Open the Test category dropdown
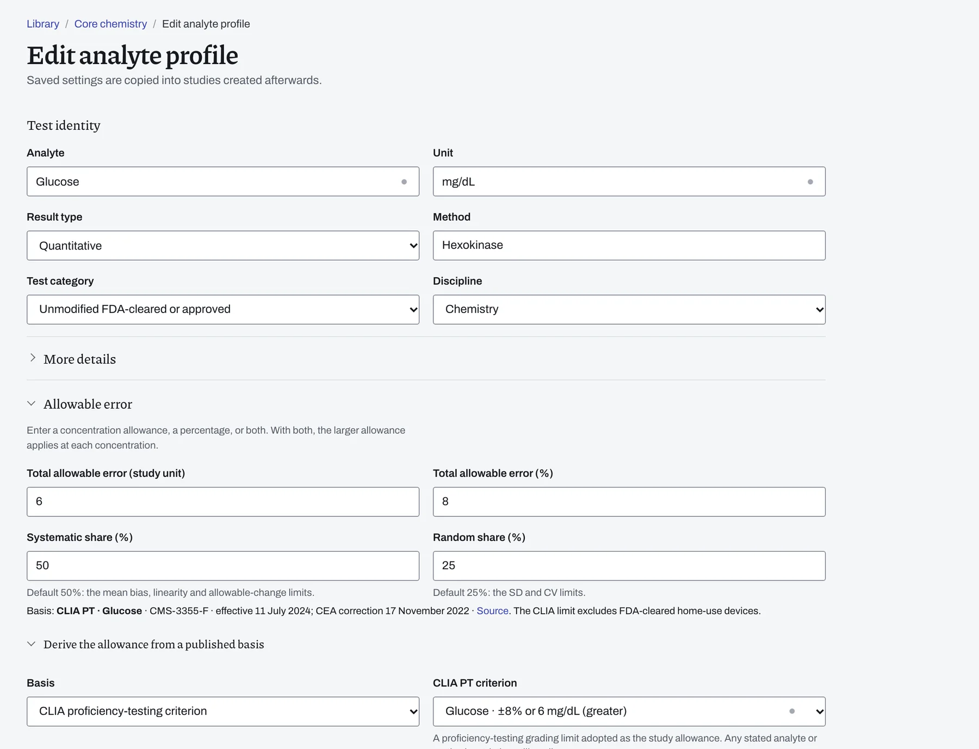Image resolution: width=979 pixels, height=749 pixels. [x=223, y=310]
